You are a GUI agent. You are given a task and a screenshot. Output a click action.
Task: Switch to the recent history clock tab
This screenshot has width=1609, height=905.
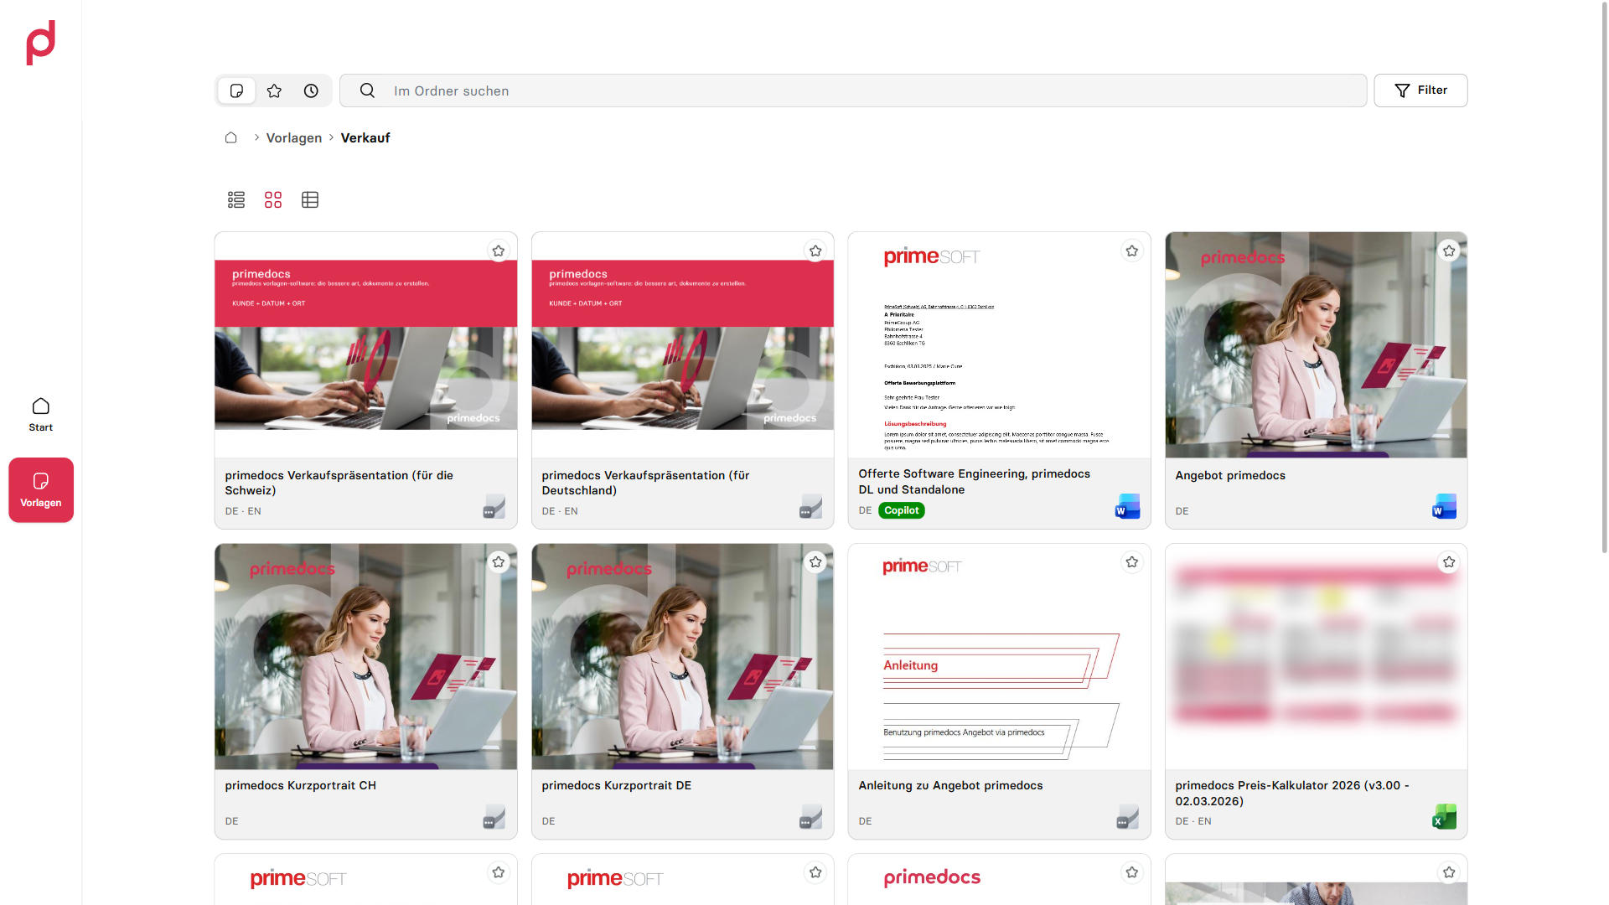[x=311, y=90]
